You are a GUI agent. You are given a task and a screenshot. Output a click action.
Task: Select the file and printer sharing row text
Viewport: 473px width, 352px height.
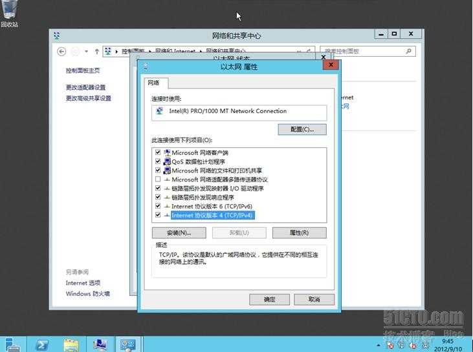[217, 171]
